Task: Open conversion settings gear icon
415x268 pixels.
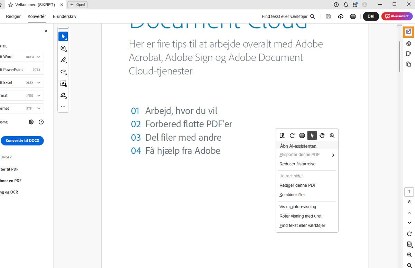Action: click(x=31, y=122)
